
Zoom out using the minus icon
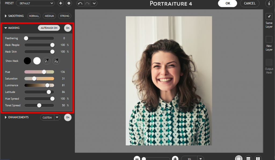(137, 158)
